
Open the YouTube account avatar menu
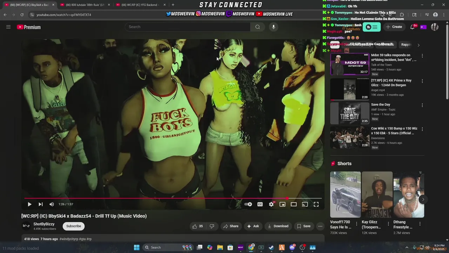pos(435,27)
